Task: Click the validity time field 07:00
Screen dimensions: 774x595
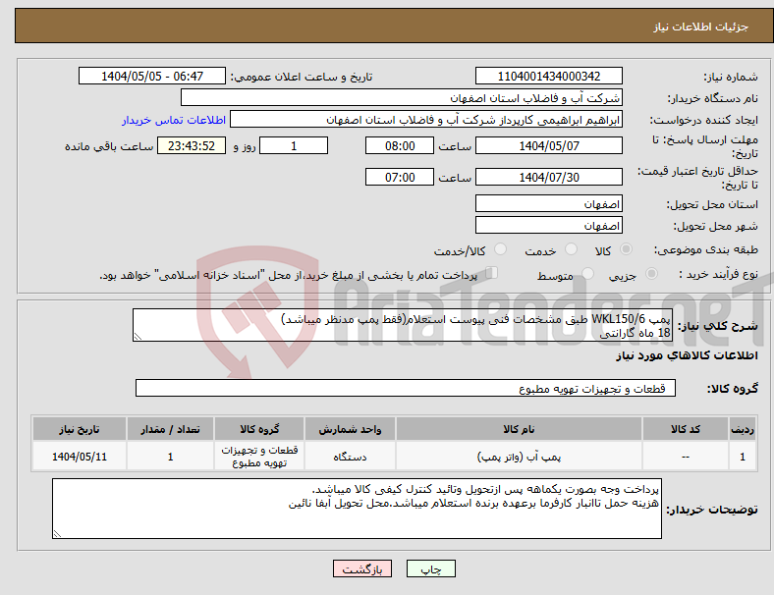Action: 400,177
